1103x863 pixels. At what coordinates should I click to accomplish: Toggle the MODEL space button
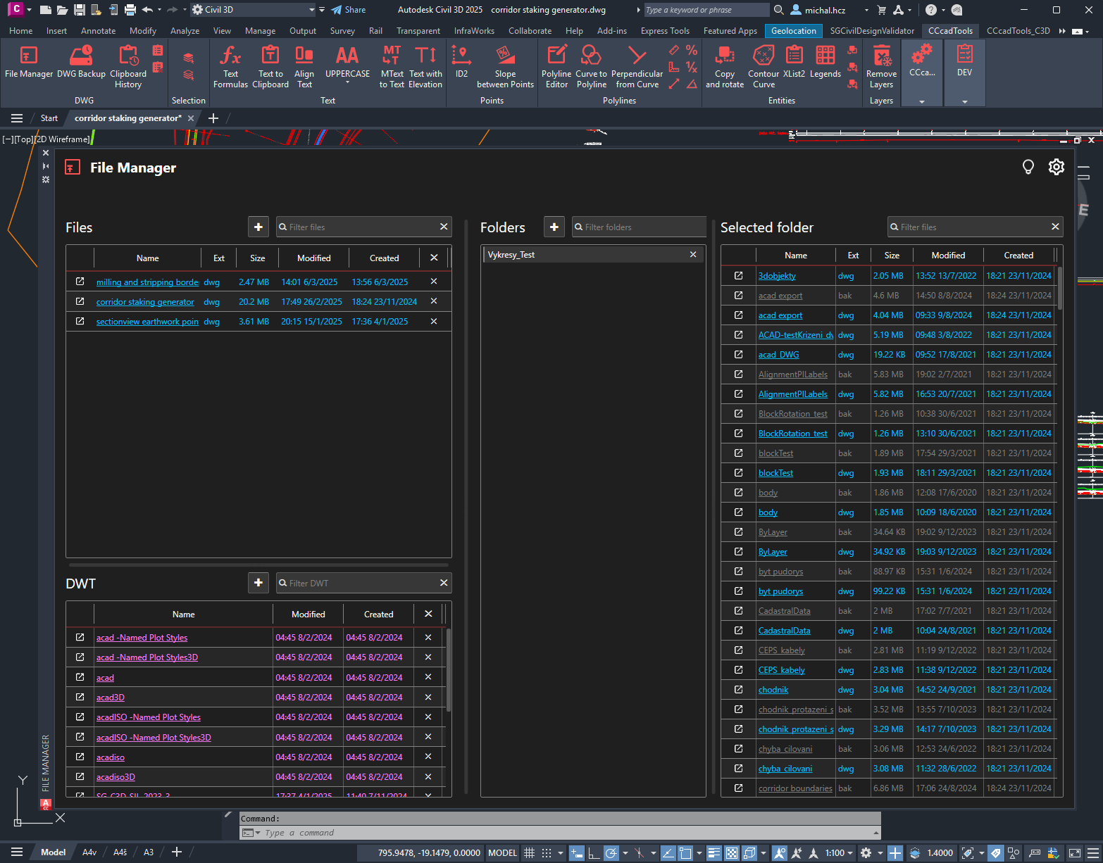[502, 852]
